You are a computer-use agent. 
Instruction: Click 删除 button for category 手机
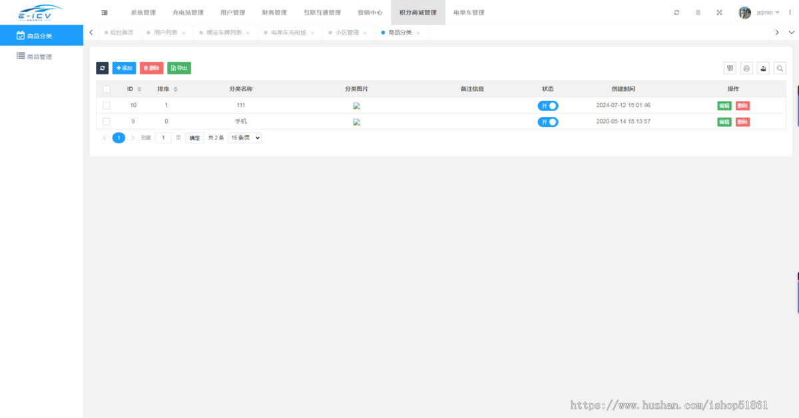tap(742, 122)
